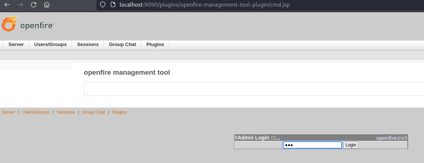The width and height of the screenshot is (424, 163).
Task: Click the Login button
Action: pyautogui.click(x=351, y=145)
